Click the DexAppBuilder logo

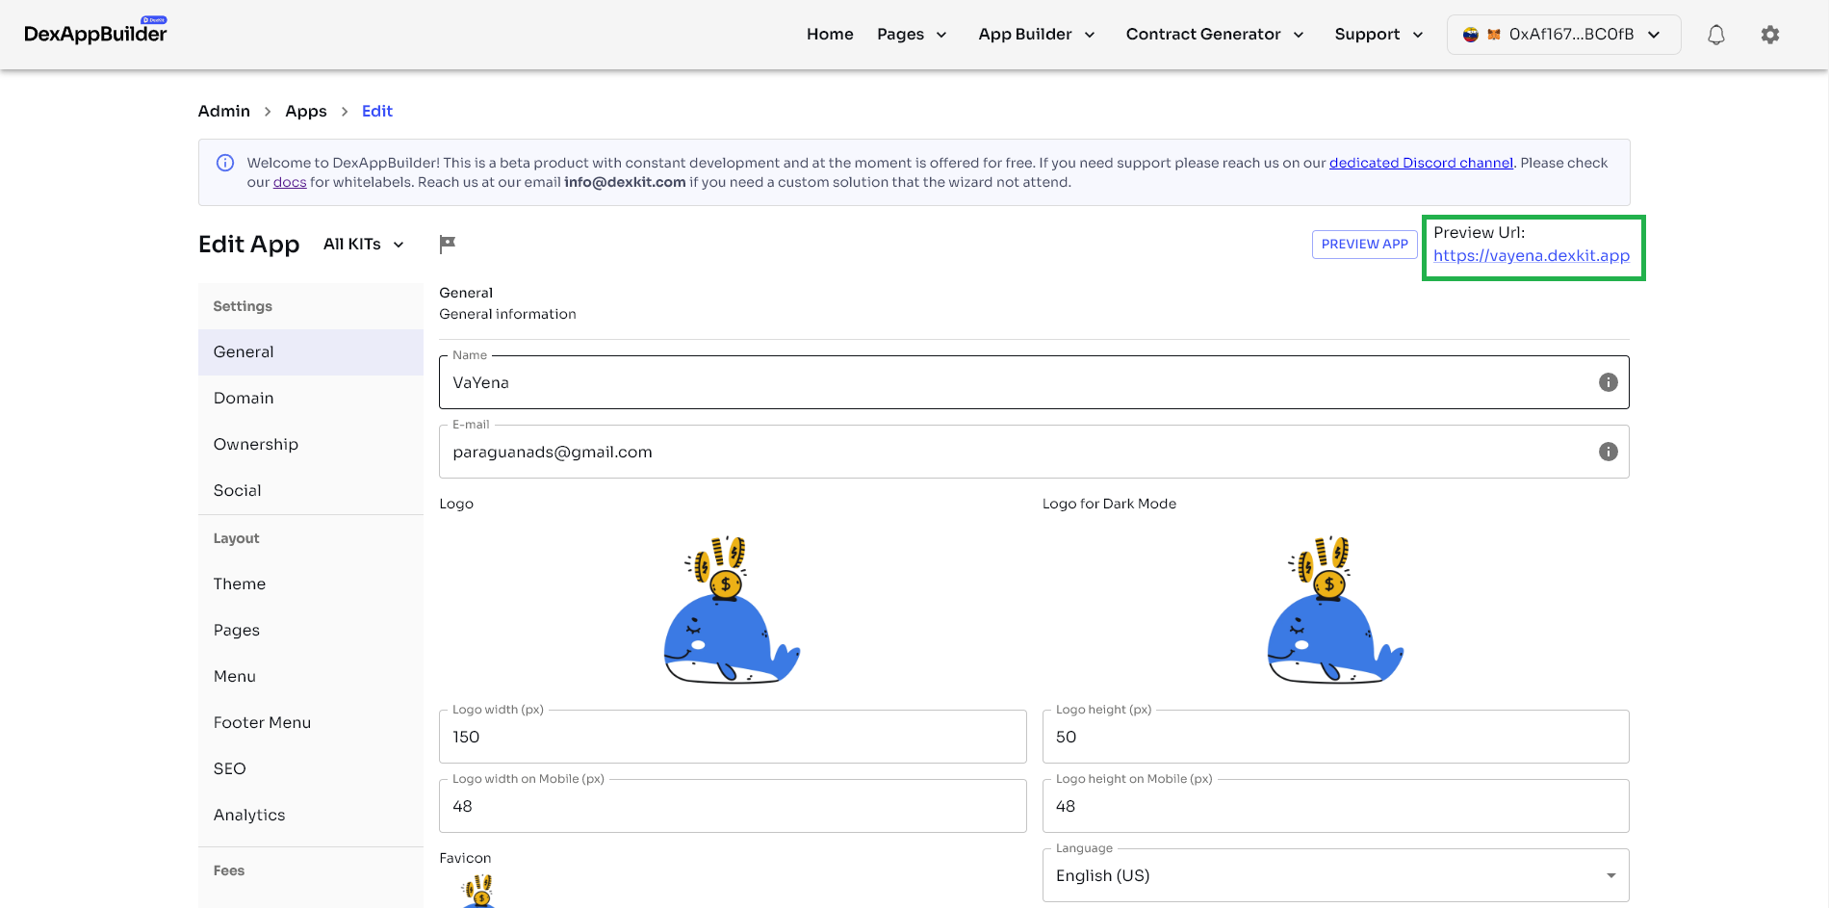95,34
